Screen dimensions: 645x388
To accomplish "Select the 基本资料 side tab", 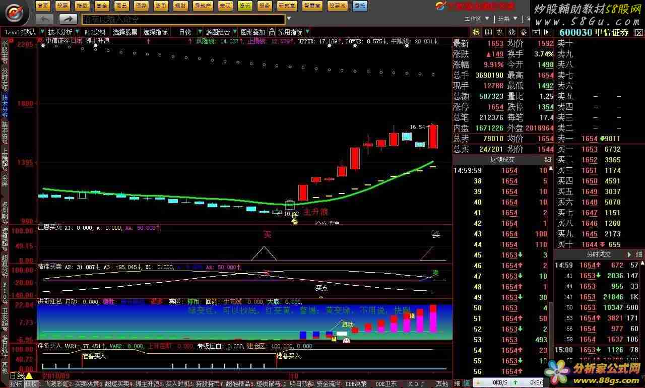I will [x=5, y=133].
